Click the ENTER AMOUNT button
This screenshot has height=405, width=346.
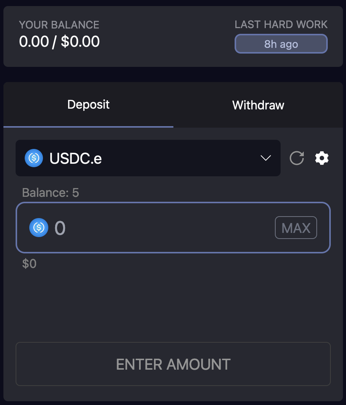(173, 364)
